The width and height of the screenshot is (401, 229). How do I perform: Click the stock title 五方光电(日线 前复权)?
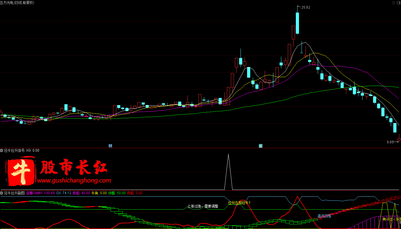tap(17, 3)
